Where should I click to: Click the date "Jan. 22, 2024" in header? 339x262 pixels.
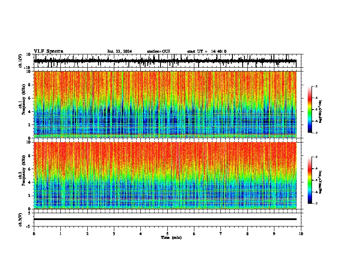coord(119,51)
